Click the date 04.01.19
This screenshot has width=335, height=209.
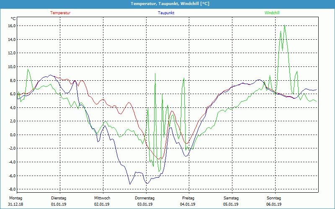coord(188,204)
